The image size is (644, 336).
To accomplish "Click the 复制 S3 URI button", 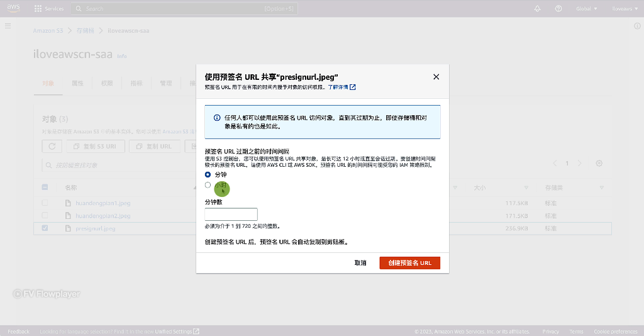I will [95, 146].
